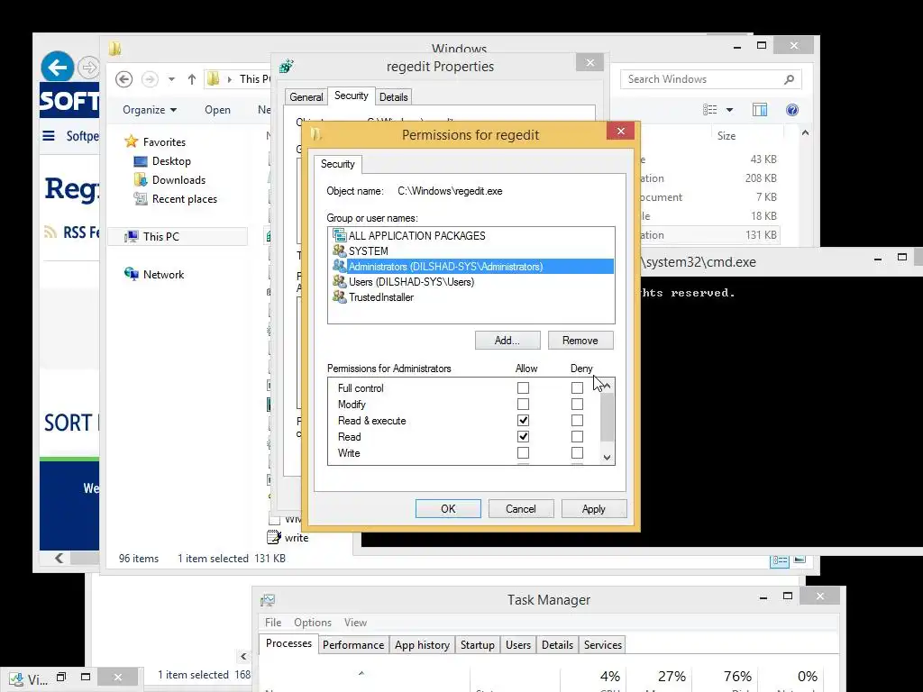Click the blue back arrow in the browser window

[57, 67]
